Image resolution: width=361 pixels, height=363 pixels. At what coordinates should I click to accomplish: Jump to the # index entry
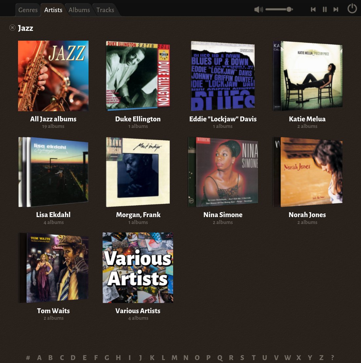click(28, 358)
